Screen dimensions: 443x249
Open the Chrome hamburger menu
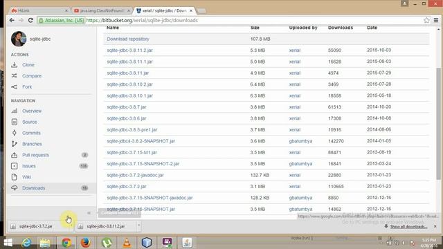tap(436, 20)
